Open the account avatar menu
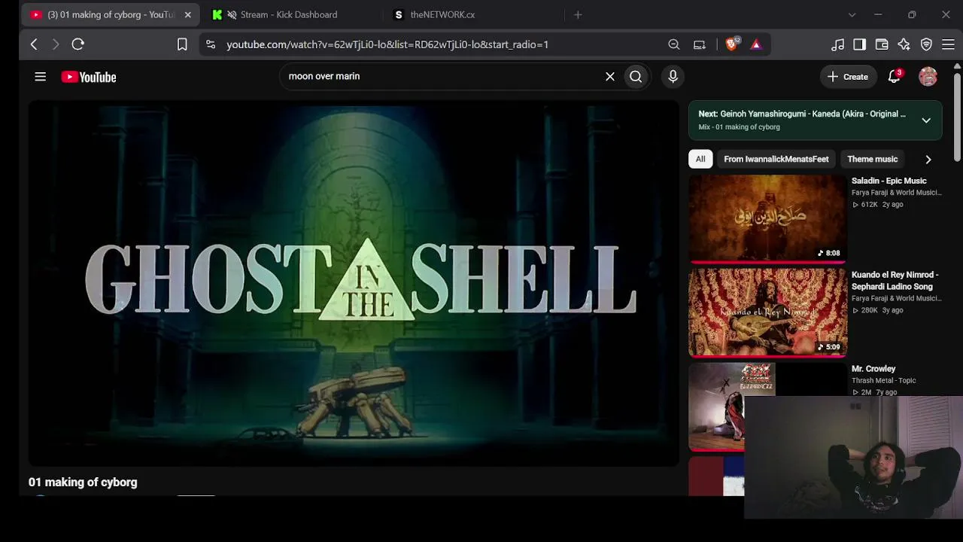The width and height of the screenshot is (963, 542). click(928, 76)
